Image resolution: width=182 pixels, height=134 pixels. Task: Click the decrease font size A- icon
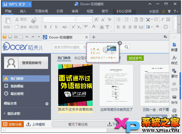(x=103, y=20)
